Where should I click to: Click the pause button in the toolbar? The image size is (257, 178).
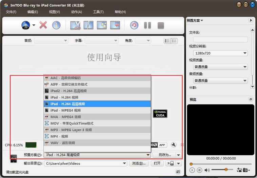coord(147,25)
